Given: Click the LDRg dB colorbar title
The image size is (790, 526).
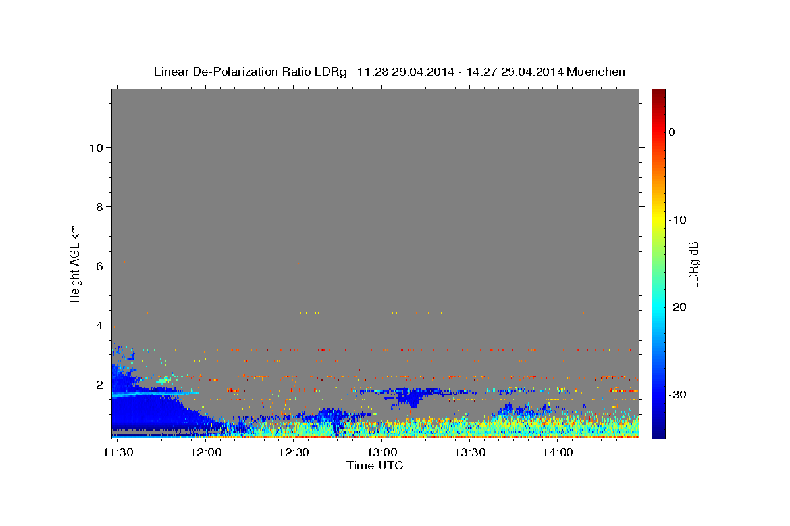Looking at the screenshot, I should pyautogui.click(x=693, y=263).
